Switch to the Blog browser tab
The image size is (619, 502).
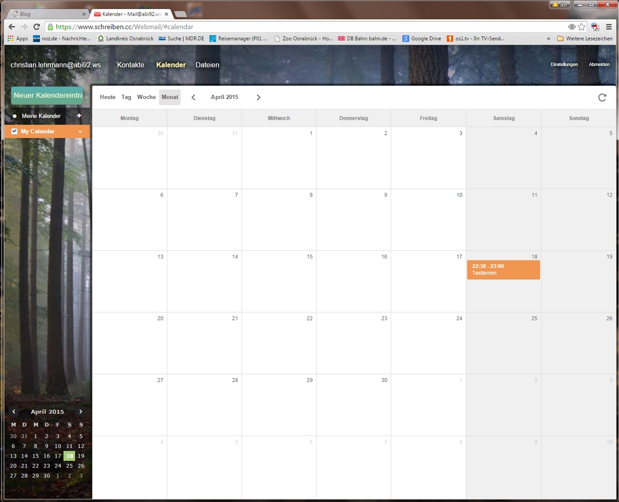(47, 14)
